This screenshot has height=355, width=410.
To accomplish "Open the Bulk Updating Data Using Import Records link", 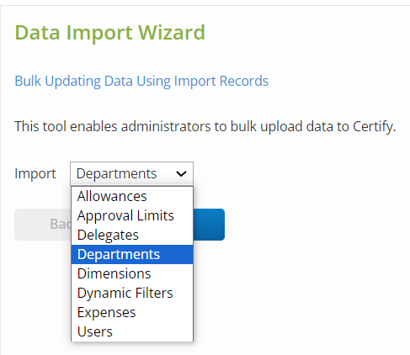I will 141,81.
